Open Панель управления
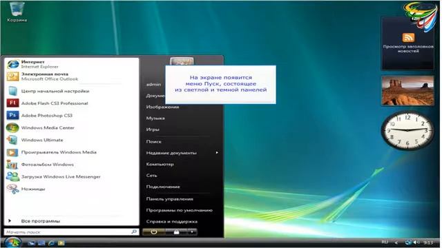 click(x=170, y=199)
